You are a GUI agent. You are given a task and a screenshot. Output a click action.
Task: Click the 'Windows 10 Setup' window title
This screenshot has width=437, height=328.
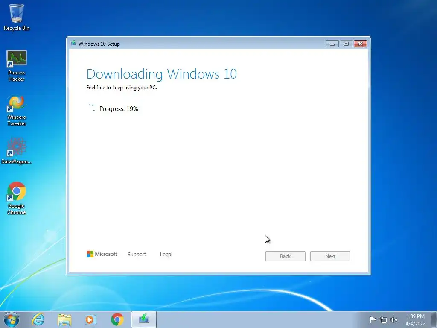click(99, 44)
